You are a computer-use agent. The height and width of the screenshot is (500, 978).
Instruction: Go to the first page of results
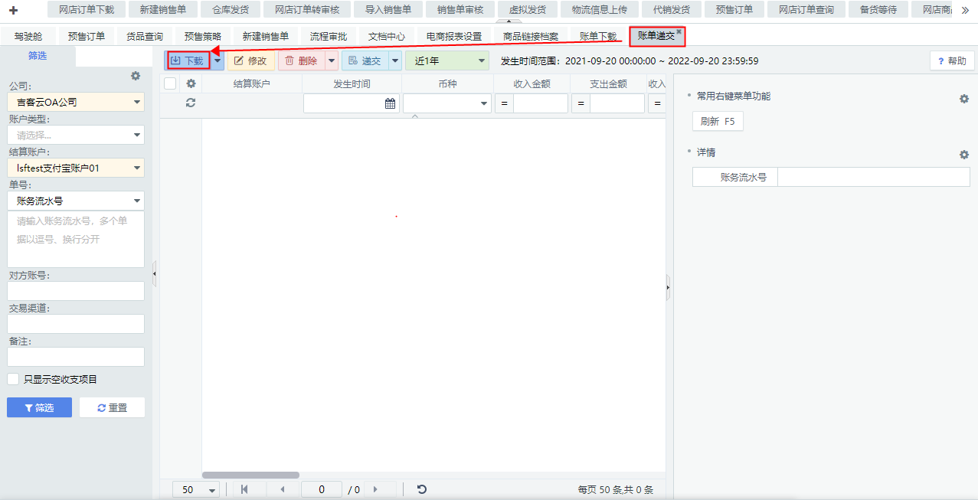(244, 489)
